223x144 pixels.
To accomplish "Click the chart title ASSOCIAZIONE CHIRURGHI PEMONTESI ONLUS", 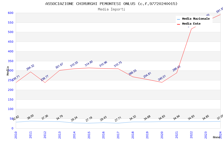I will [111, 4].
